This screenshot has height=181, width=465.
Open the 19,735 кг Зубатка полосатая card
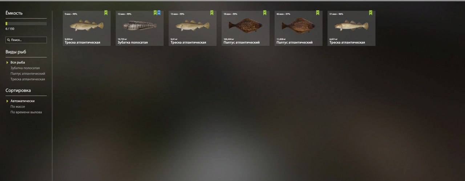tap(139, 28)
